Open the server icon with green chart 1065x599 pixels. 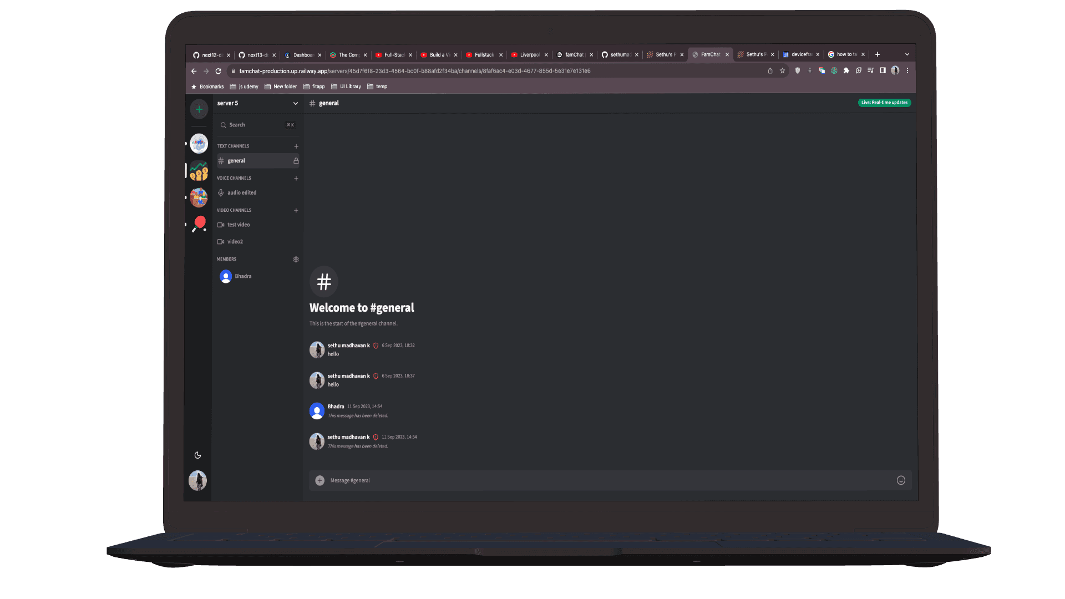199,171
